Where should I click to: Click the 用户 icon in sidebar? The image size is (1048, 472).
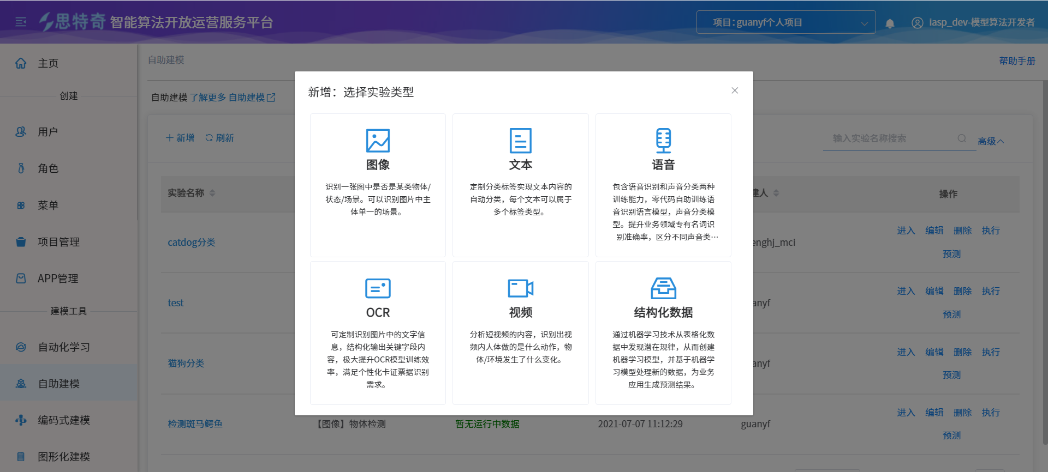tap(21, 132)
